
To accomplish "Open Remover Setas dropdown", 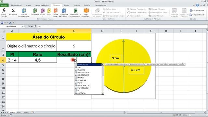I will click(x=135, y=16).
